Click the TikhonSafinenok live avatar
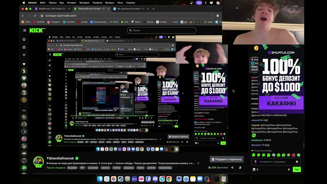The width and height of the screenshot is (327, 184). [38, 162]
